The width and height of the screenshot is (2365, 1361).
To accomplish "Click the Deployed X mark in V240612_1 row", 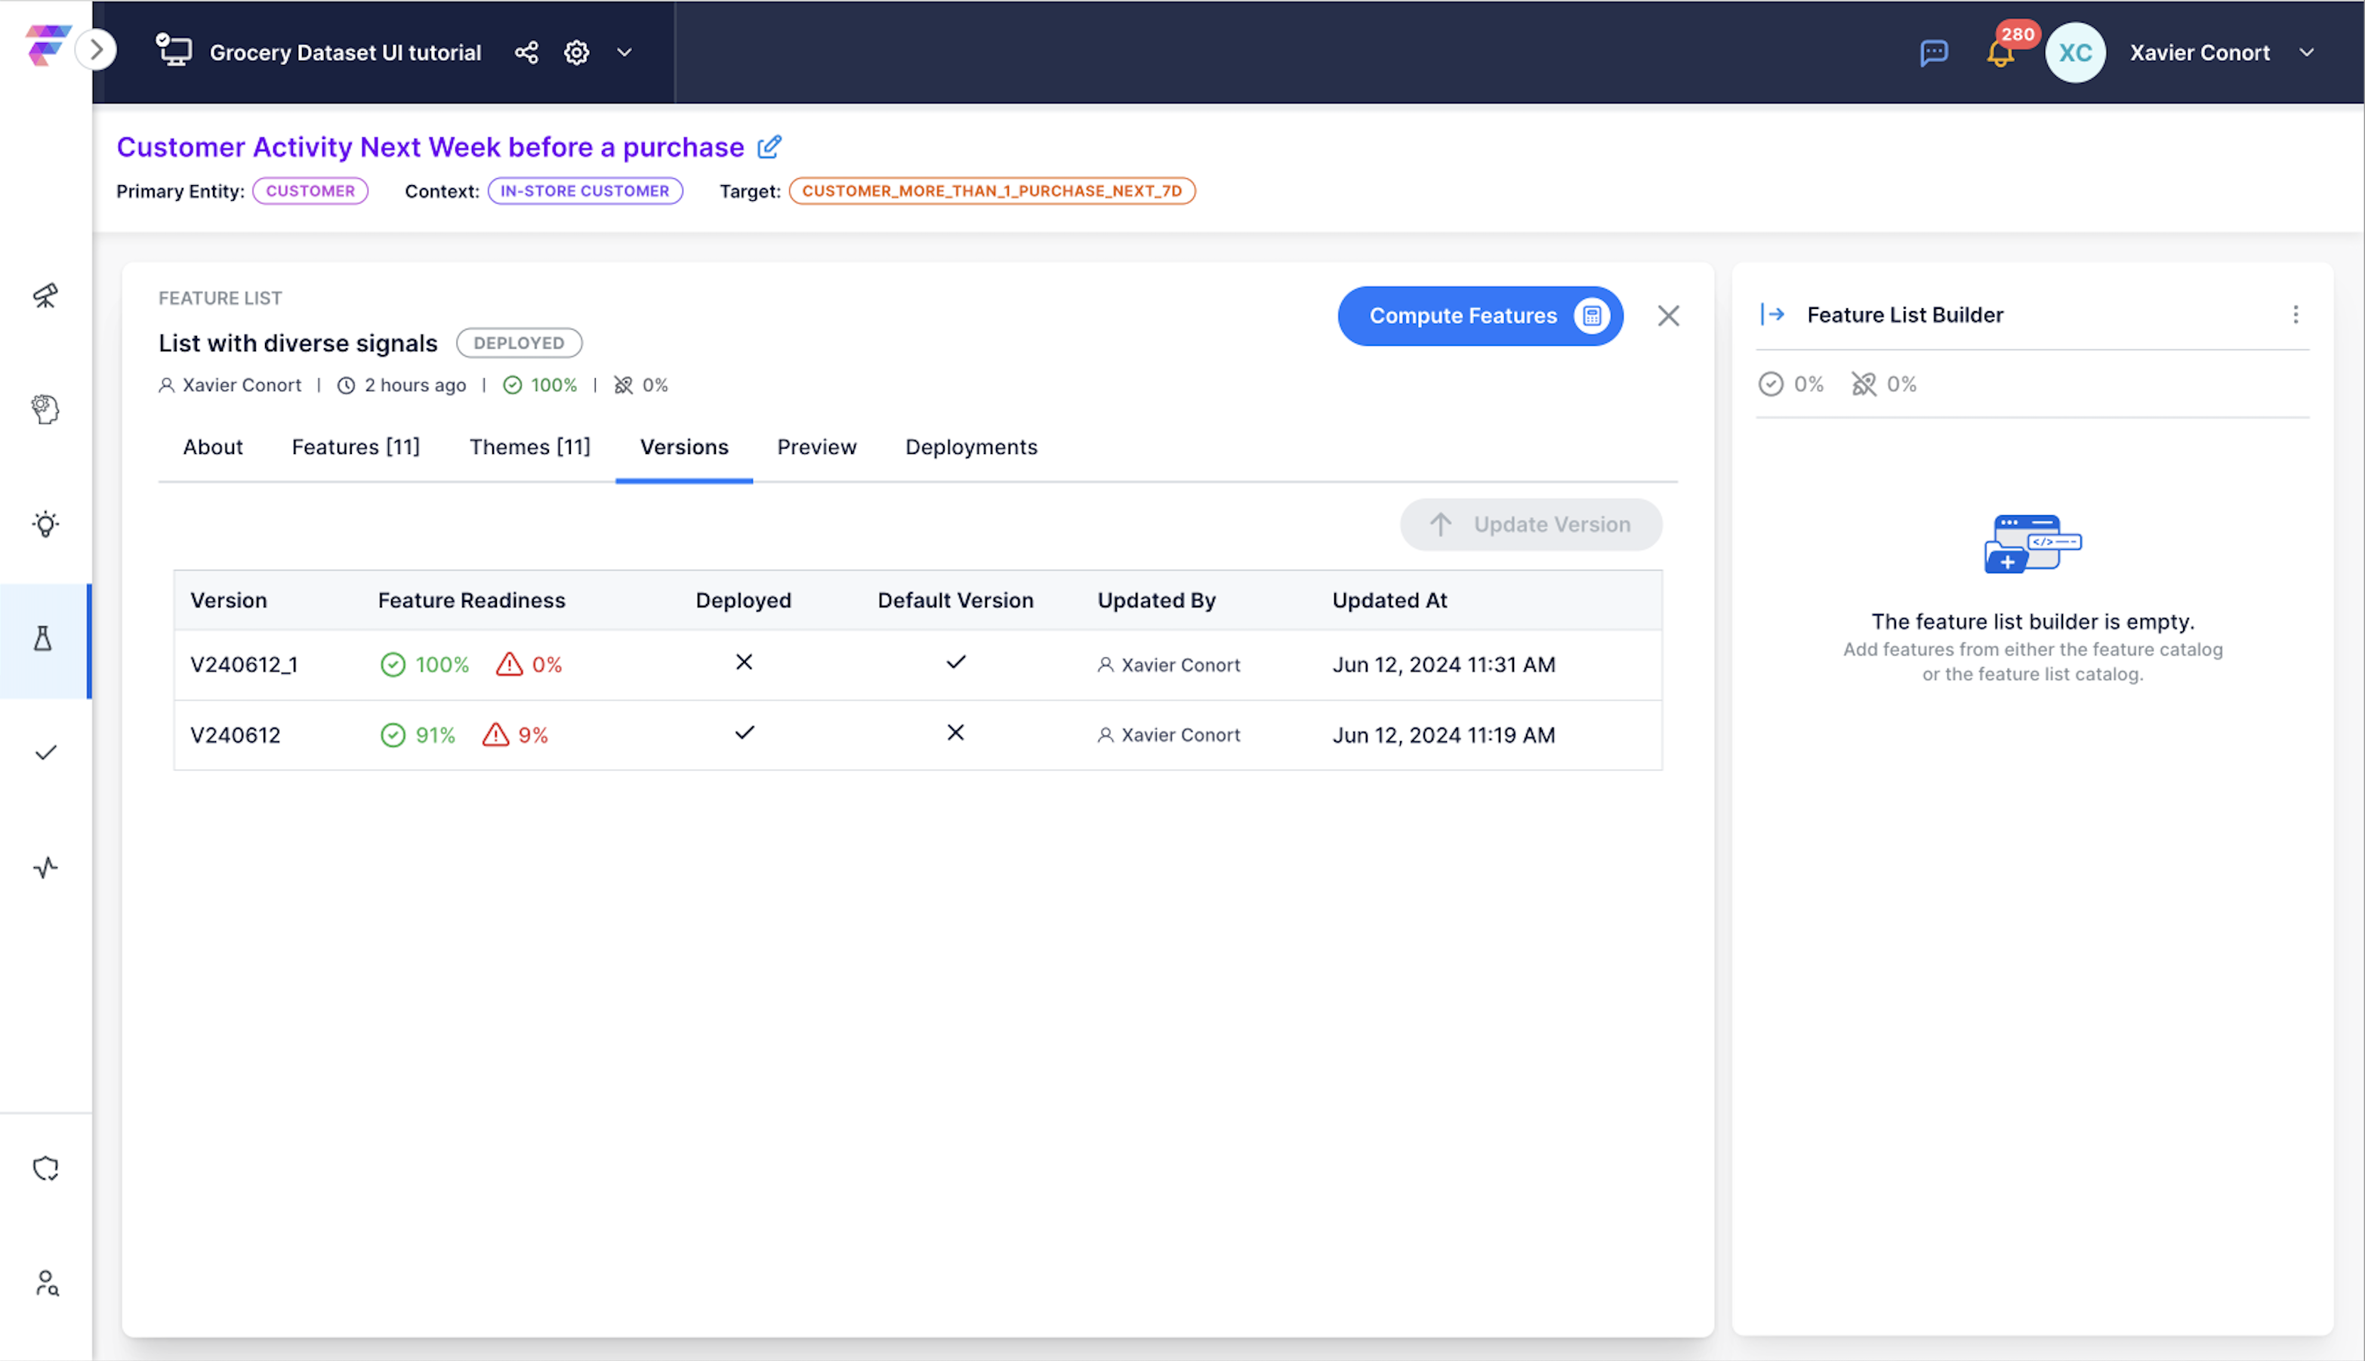I will point(744,662).
